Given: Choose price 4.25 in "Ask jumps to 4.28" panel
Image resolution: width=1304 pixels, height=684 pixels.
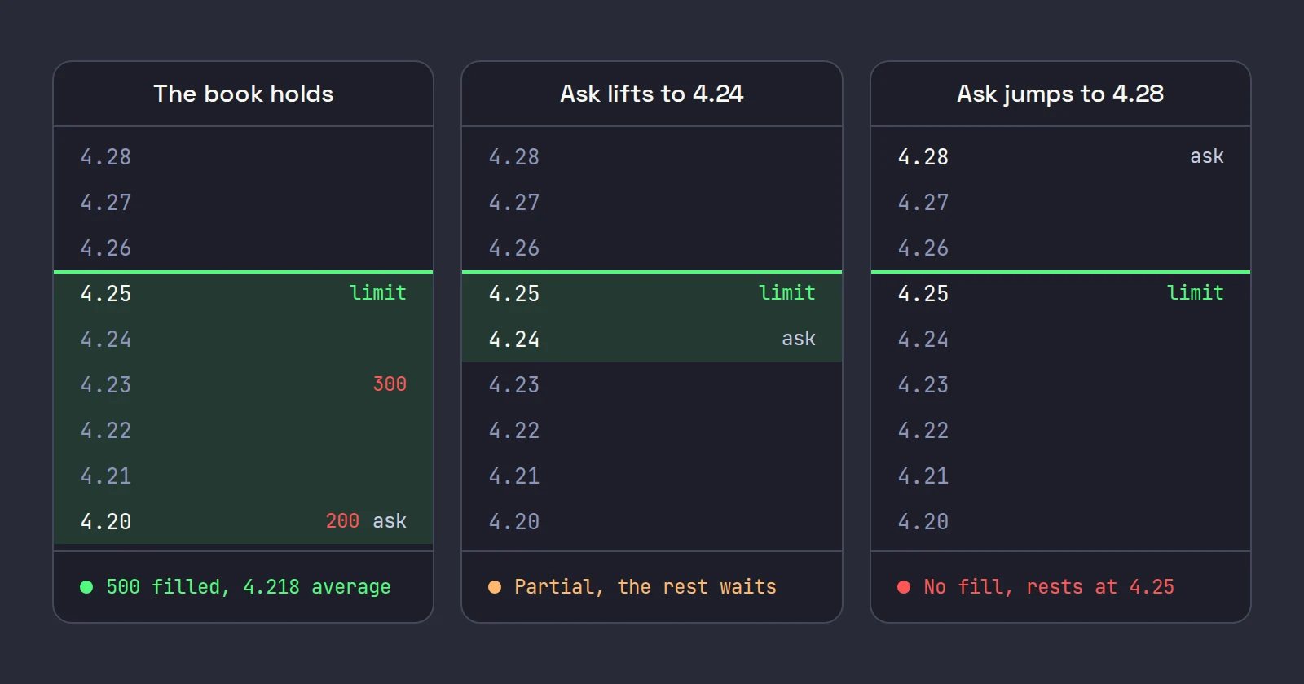Looking at the screenshot, I should 923,293.
